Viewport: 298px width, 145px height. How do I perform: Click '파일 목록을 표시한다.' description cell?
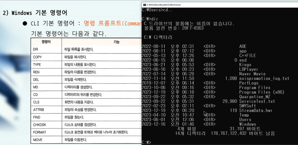click(102, 49)
